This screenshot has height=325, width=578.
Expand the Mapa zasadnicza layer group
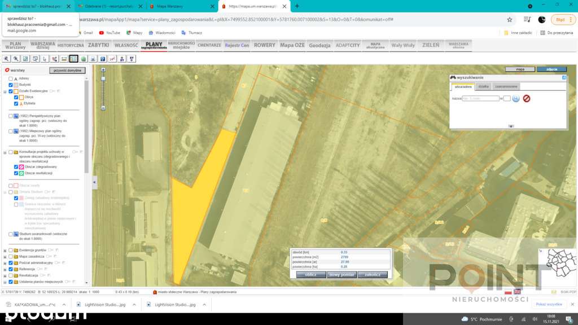tap(5, 257)
